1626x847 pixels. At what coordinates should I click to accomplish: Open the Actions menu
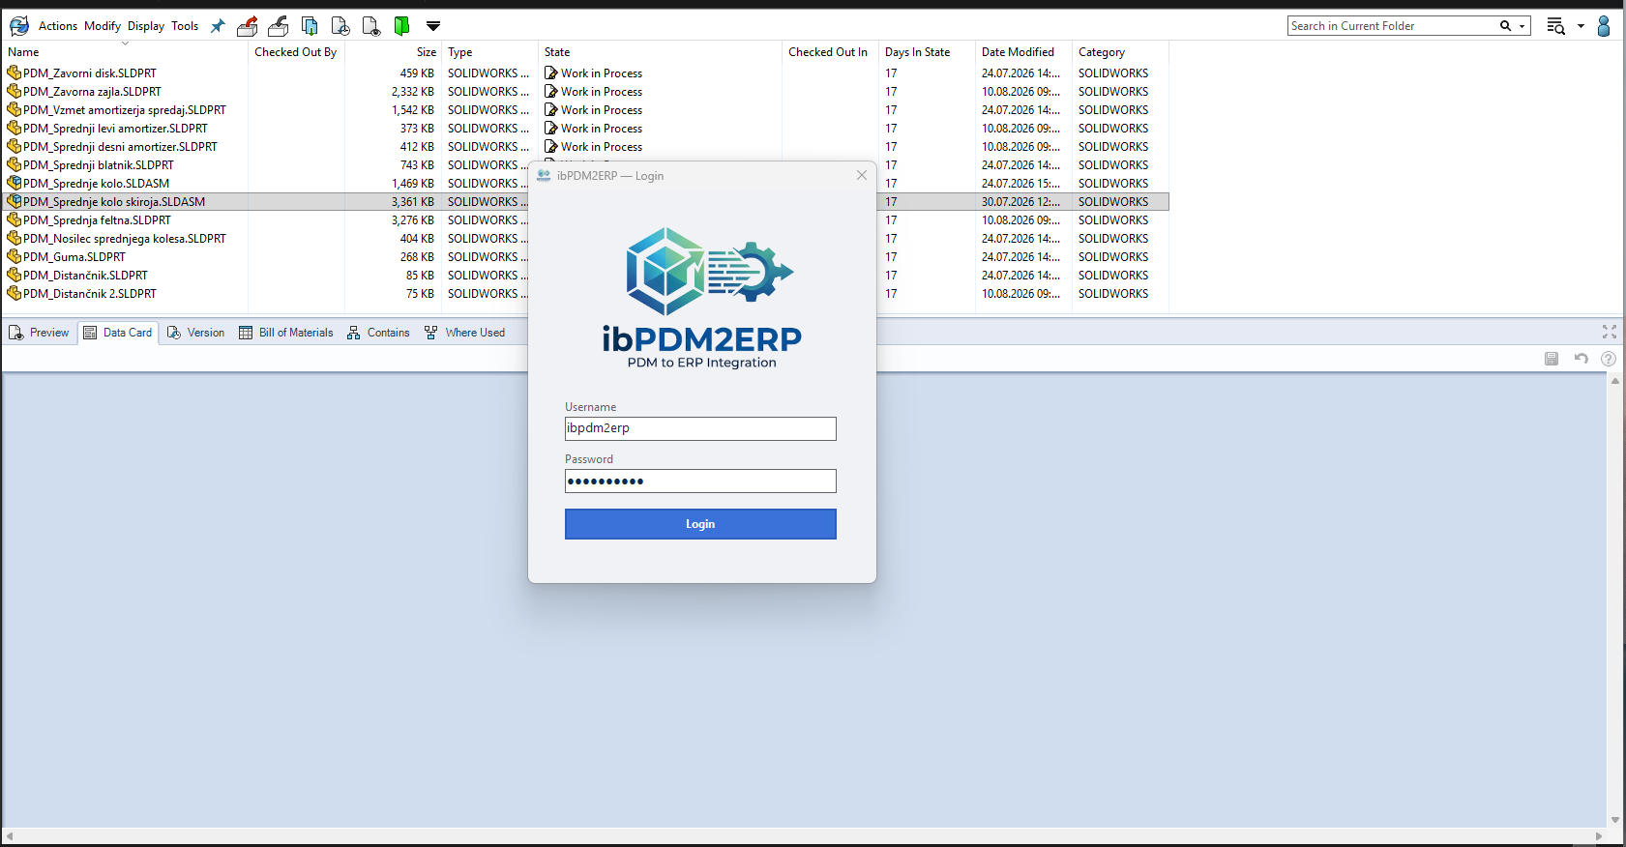point(58,26)
